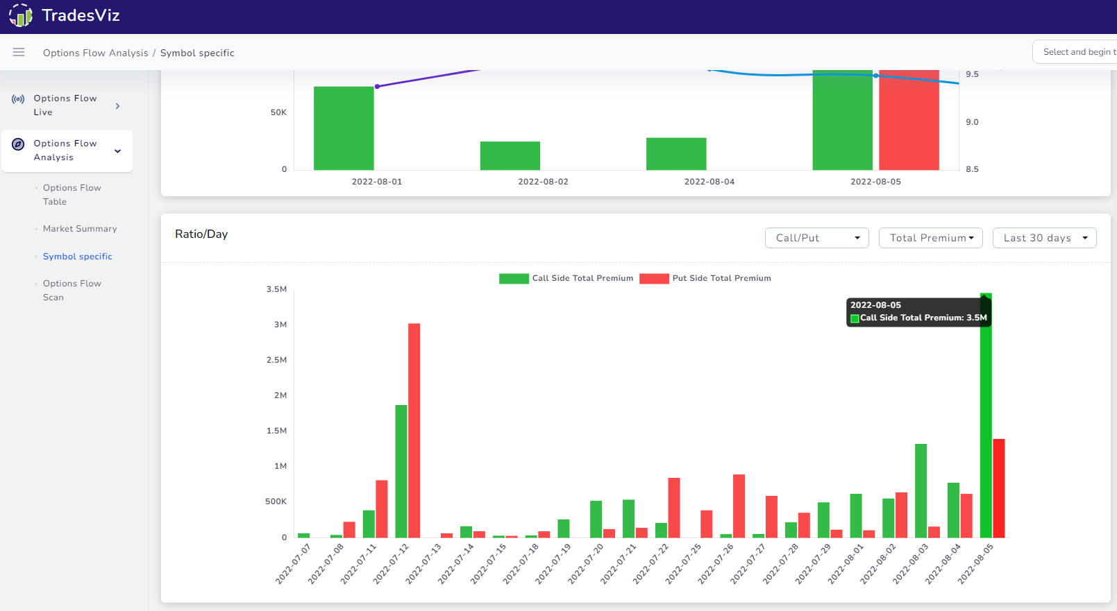
Task: Click the TradesViz logo icon
Action: click(21, 15)
